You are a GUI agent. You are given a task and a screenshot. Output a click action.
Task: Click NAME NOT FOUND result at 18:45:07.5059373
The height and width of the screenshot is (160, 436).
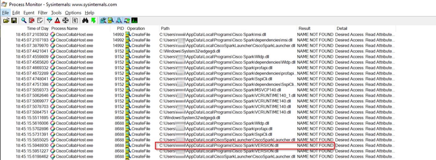pyautogui.click(x=315, y=90)
